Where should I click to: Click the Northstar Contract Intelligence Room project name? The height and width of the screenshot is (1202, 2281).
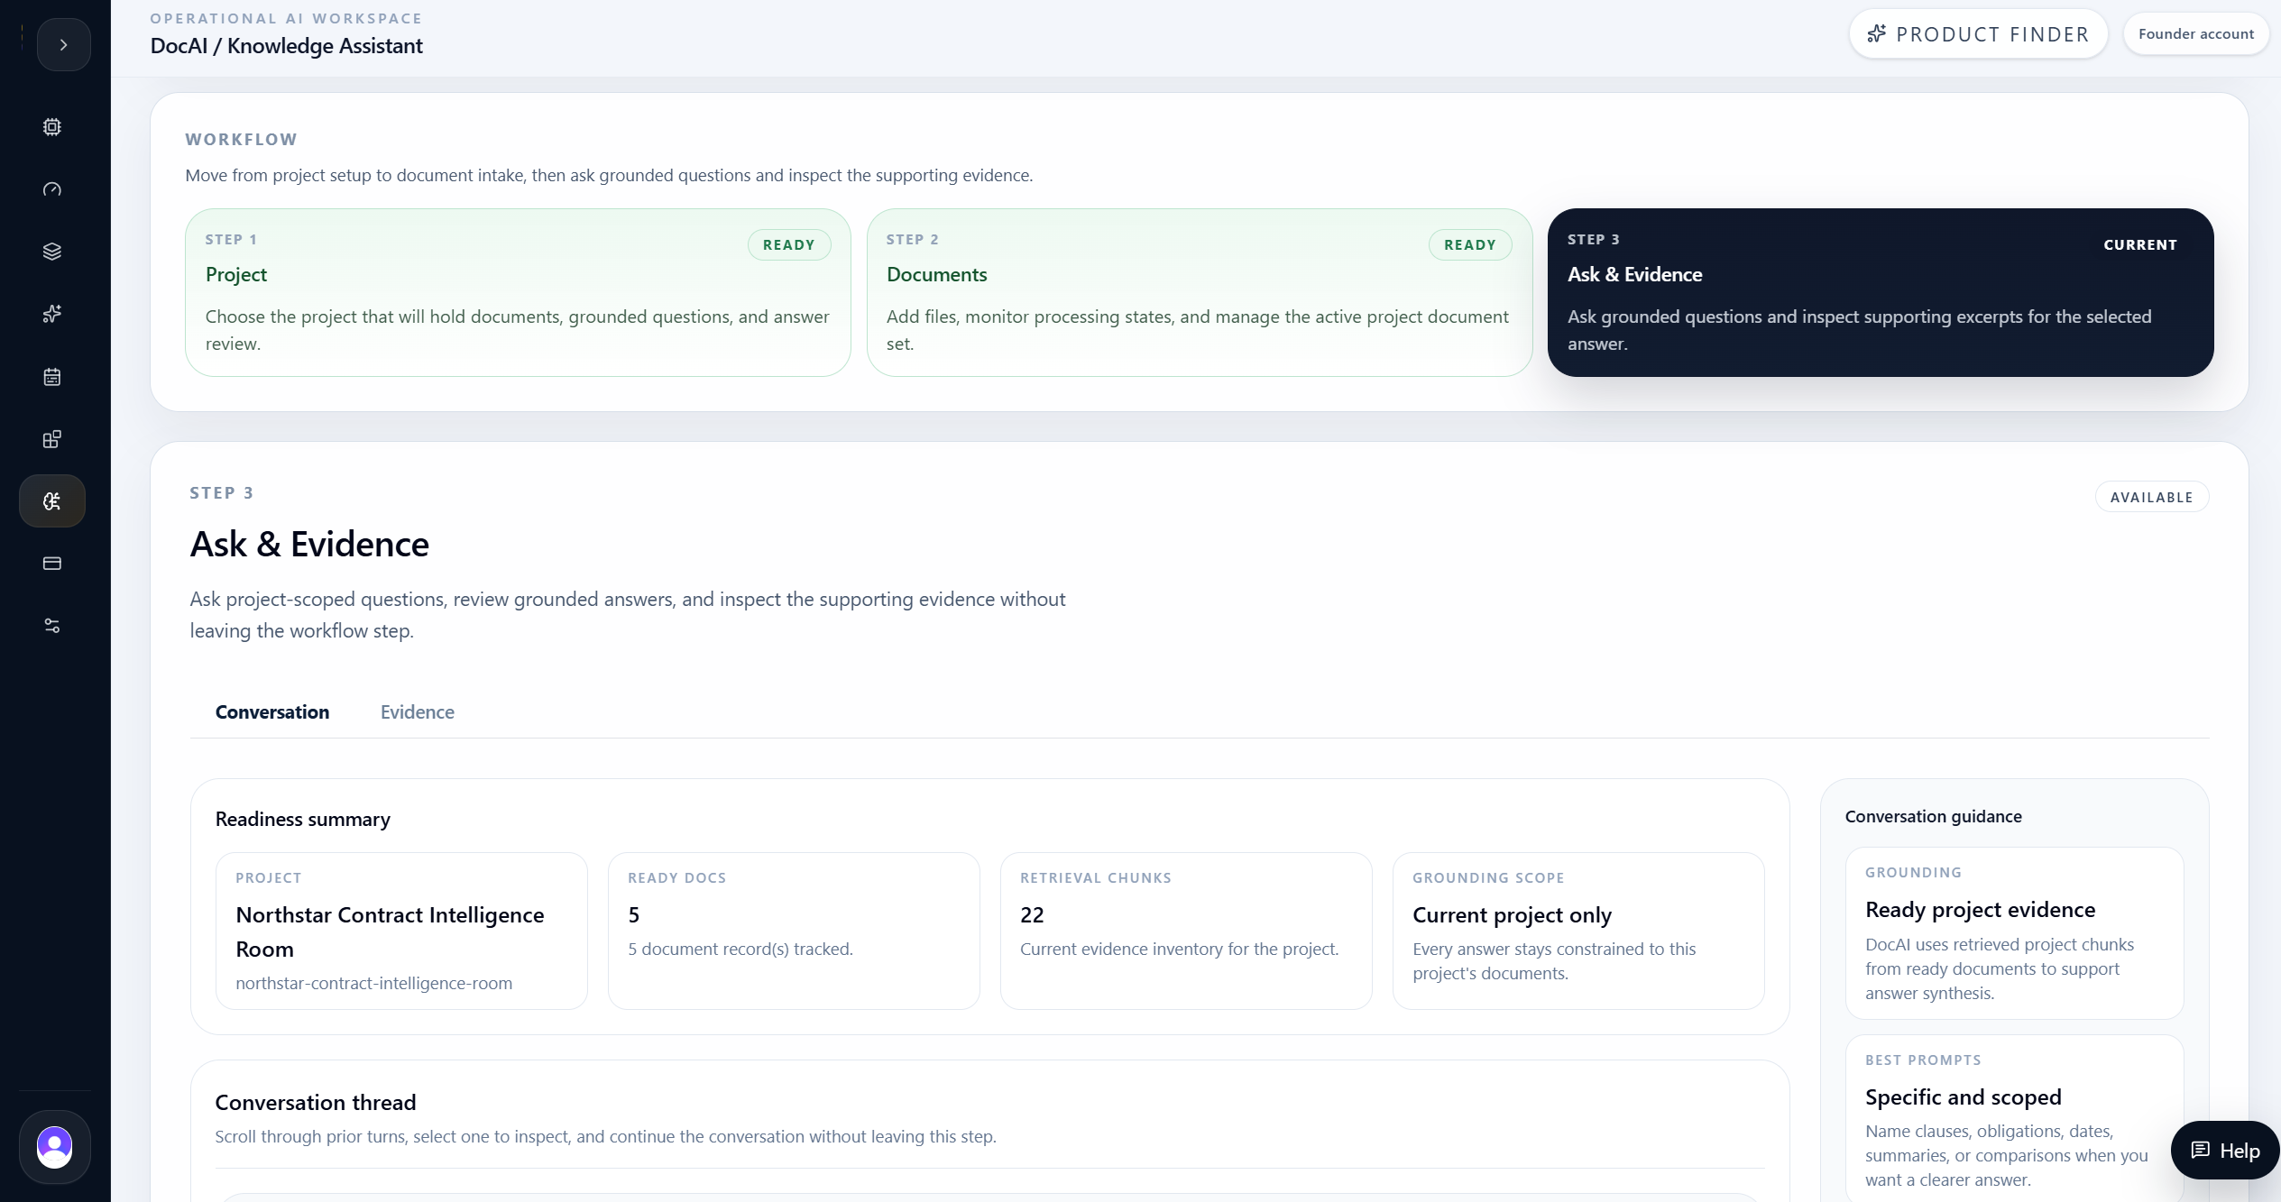pyautogui.click(x=390, y=932)
